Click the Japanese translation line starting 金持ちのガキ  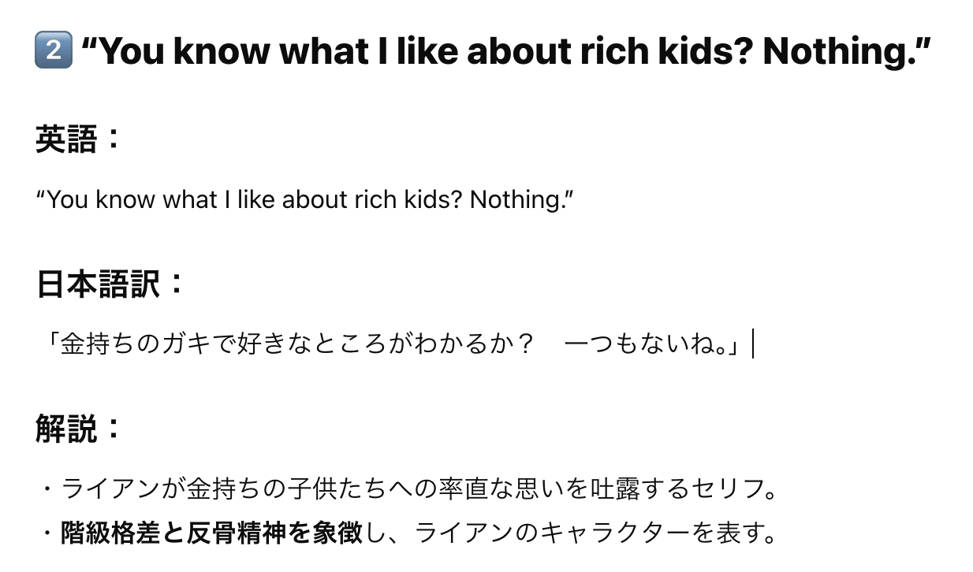390,345
